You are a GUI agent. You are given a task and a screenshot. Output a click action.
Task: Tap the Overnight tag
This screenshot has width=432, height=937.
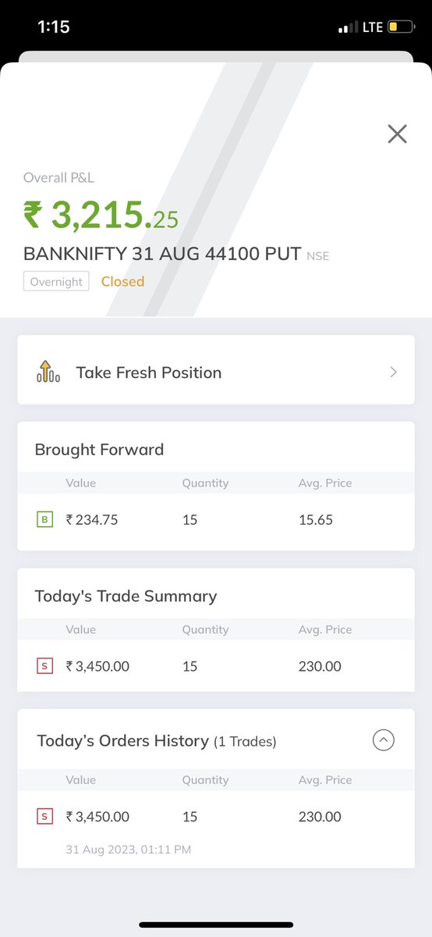(56, 281)
